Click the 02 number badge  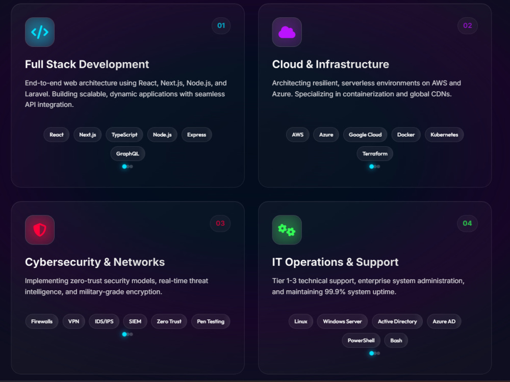pos(467,25)
